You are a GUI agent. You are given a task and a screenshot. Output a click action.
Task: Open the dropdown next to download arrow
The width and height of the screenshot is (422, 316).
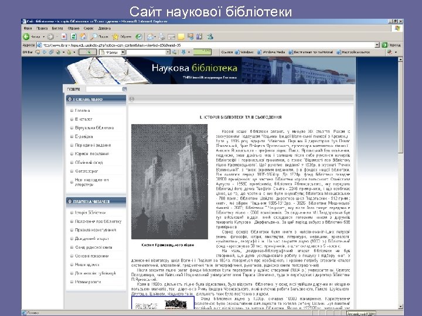tap(189, 52)
